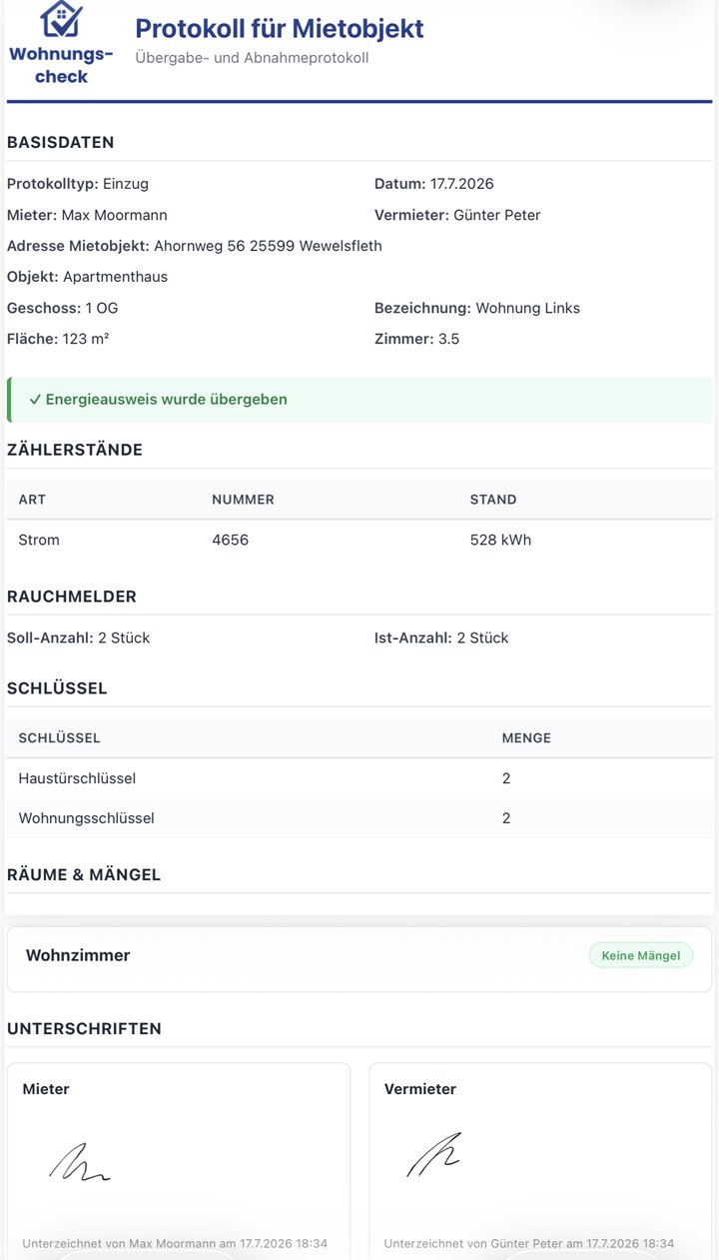The width and height of the screenshot is (719, 1260).
Task: Click the Wohnungscheck brand text
Action: [61, 65]
